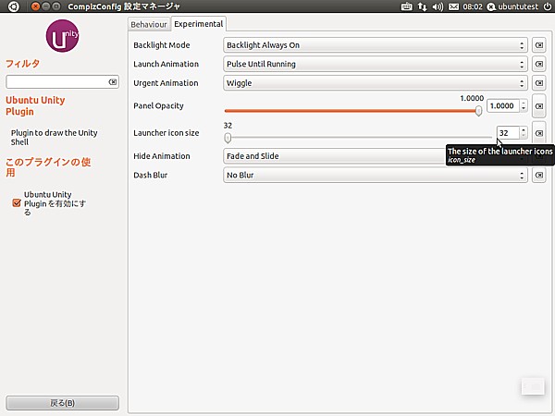The height and width of the screenshot is (416, 555).
Task: Open the Backlight Mode dropdown
Action: [376, 45]
